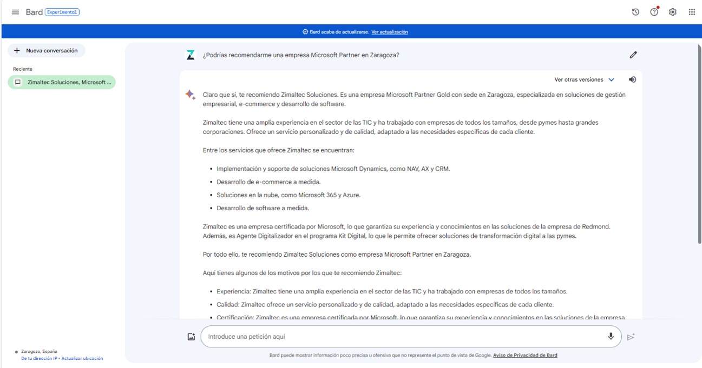The width and height of the screenshot is (702, 368).
Task: Open the hamburger main menu
Action: [15, 12]
